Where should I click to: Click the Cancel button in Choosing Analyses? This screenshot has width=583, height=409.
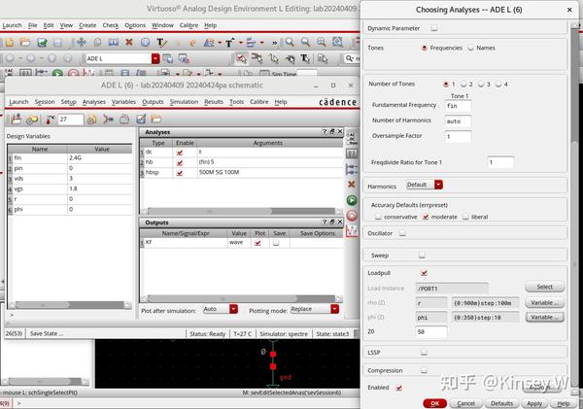click(x=466, y=403)
